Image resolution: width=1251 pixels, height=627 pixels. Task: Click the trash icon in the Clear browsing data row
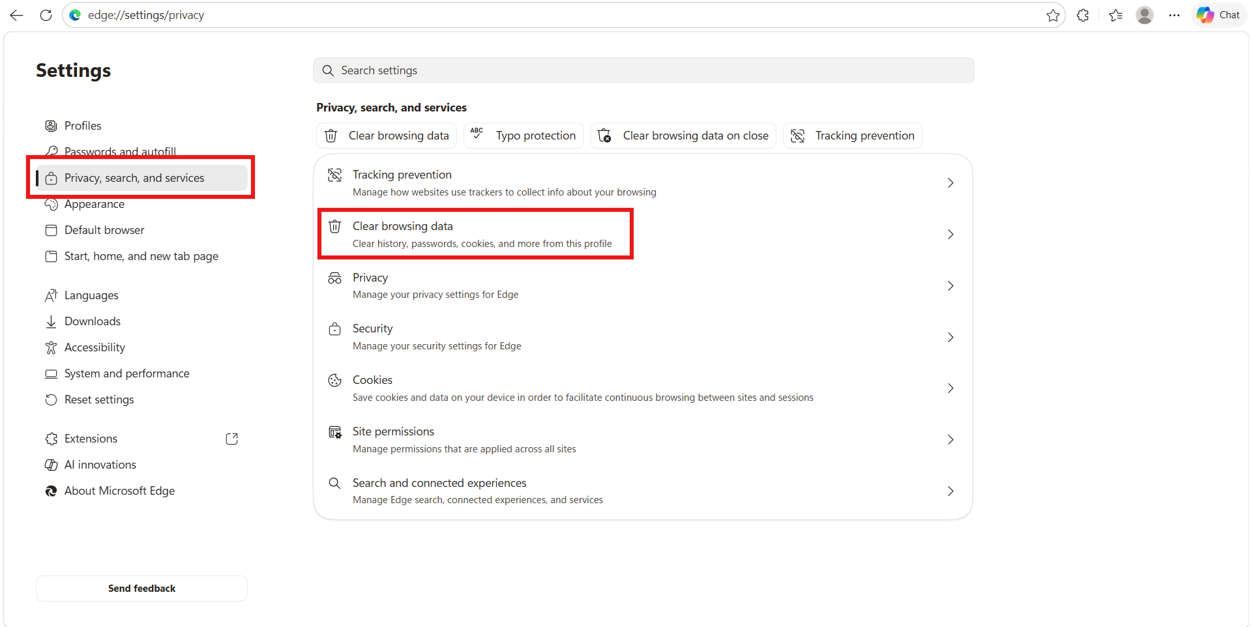[x=334, y=226]
